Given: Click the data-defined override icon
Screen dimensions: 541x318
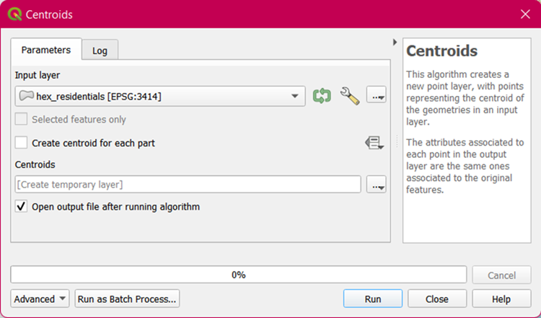Looking at the screenshot, I should tap(374, 143).
